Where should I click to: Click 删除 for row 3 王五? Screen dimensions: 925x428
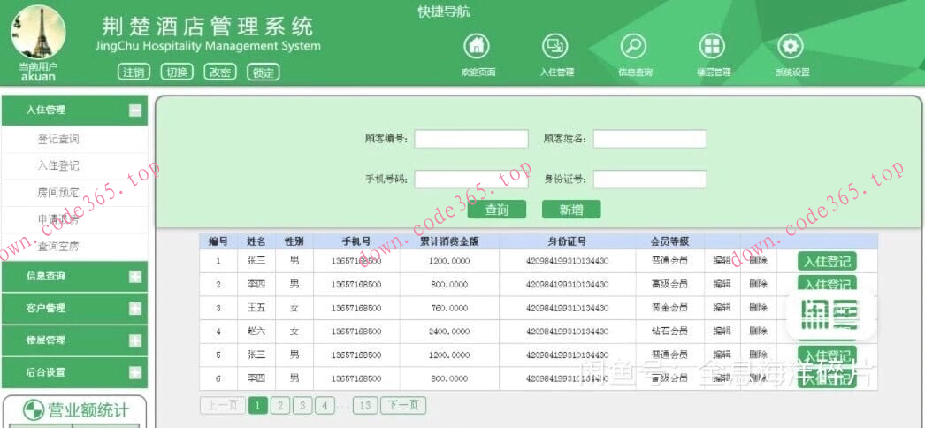(758, 308)
